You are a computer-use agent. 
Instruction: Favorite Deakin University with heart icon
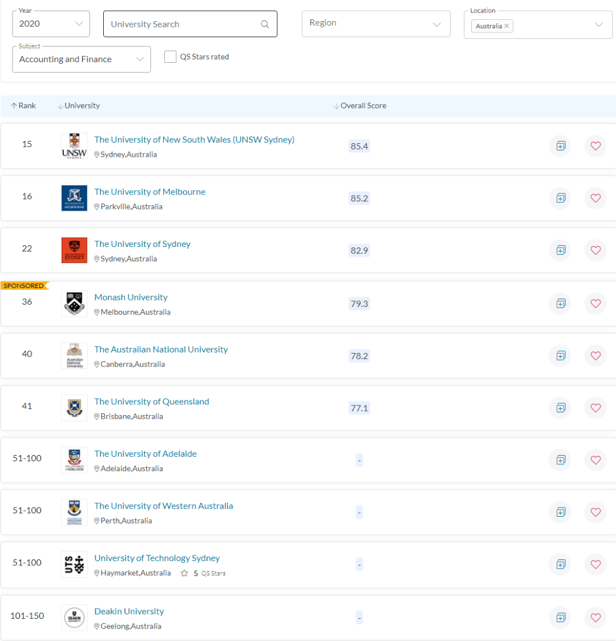(x=595, y=618)
